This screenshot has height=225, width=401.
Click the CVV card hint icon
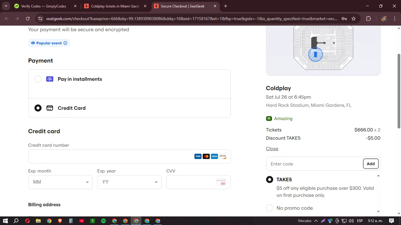221,182
